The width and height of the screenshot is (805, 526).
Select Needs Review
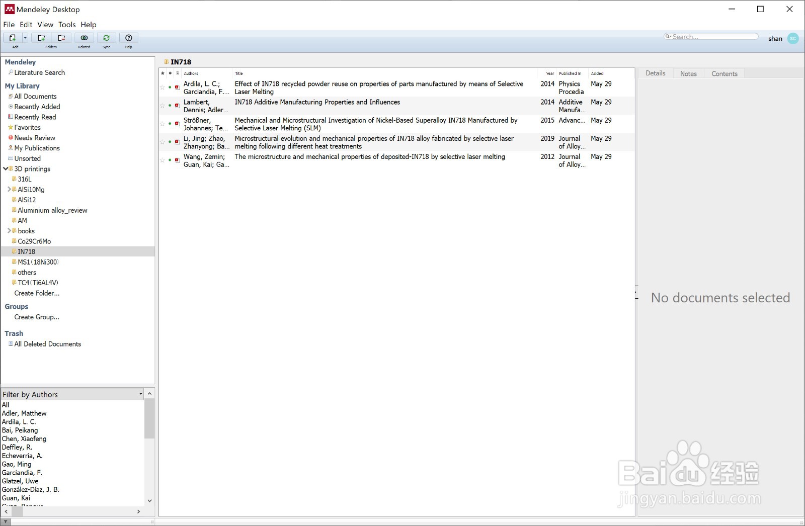[x=35, y=138]
